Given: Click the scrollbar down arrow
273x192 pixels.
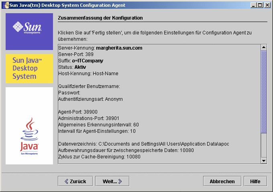Looking at the screenshot, I should 264,161.
